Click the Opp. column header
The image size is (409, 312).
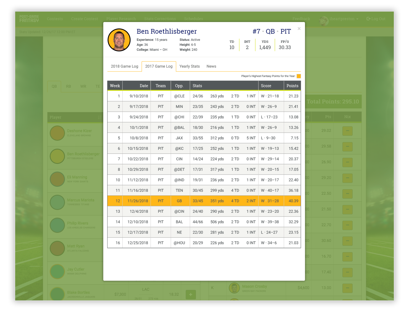point(180,86)
